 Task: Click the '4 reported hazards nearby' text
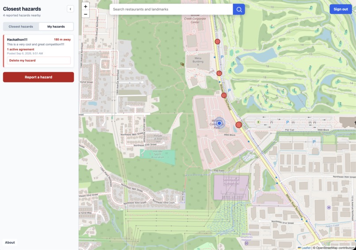pyautogui.click(x=22, y=15)
